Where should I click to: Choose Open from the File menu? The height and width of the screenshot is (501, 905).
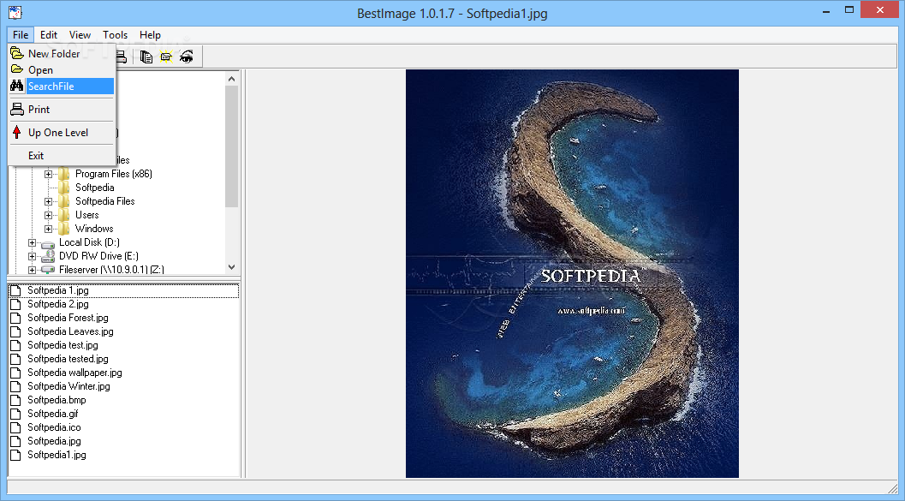[x=62, y=70]
